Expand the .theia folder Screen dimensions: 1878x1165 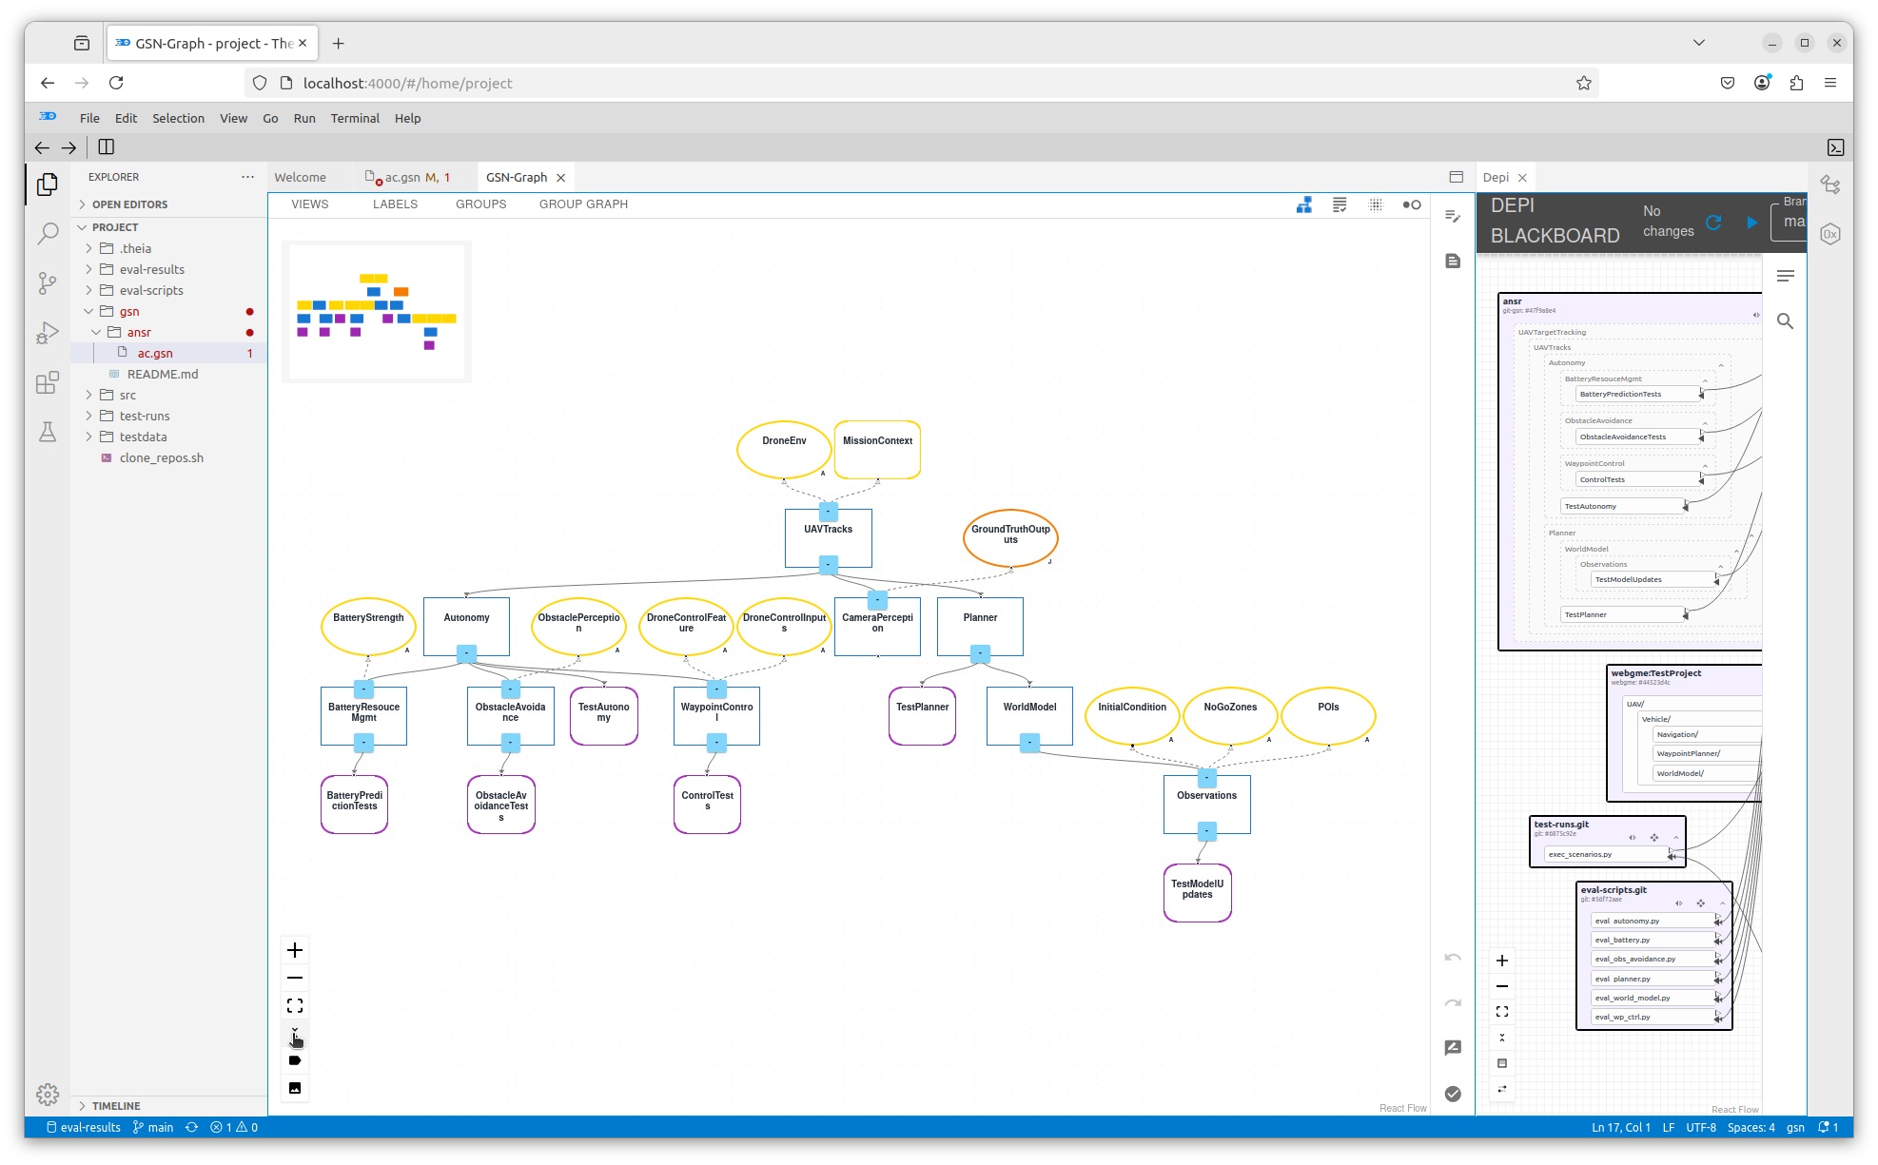(88, 248)
